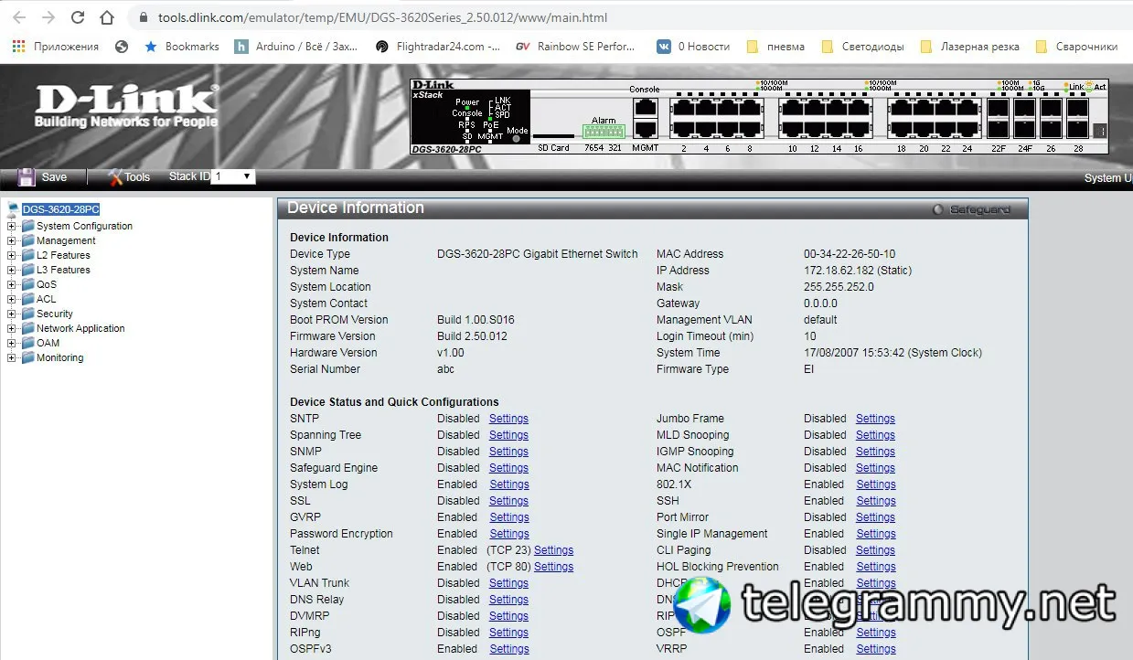Open the starred Bookmarks shortcut

pos(182,47)
